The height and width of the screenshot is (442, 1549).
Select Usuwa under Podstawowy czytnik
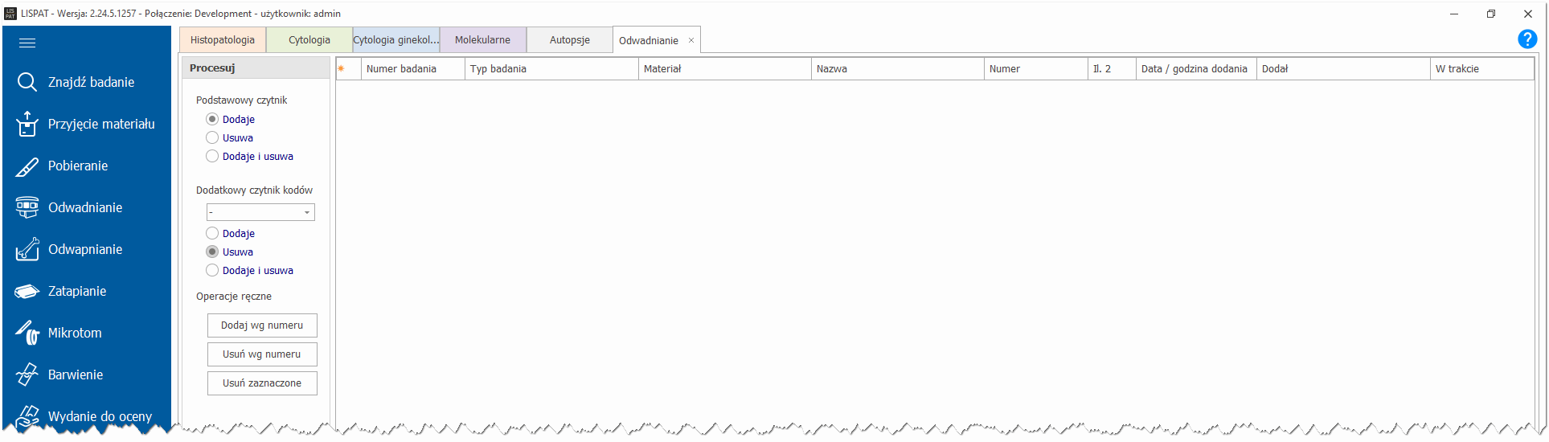coord(212,138)
